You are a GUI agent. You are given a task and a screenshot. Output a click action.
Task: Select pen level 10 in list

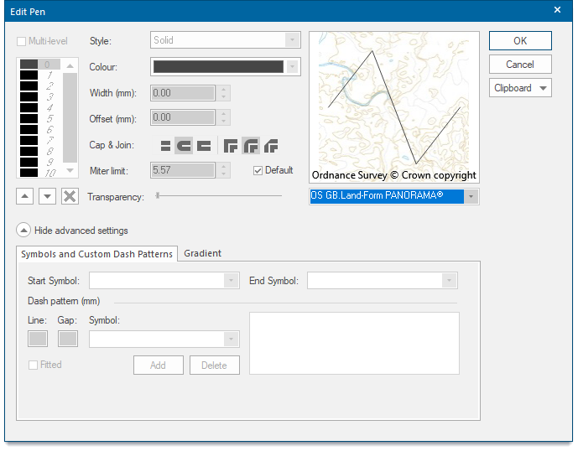(39, 173)
